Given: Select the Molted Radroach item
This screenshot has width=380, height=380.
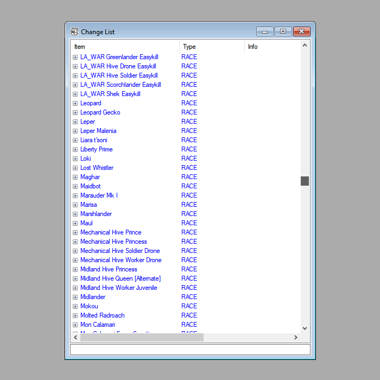Looking at the screenshot, I should (x=102, y=315).
